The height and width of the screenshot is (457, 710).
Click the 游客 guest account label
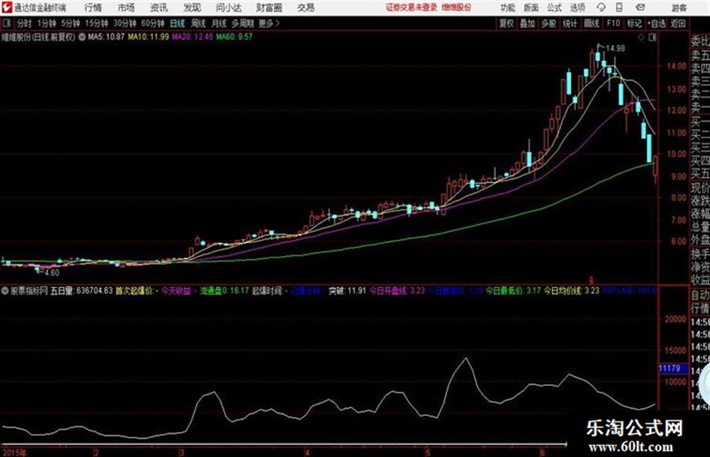tap(678, 8)
